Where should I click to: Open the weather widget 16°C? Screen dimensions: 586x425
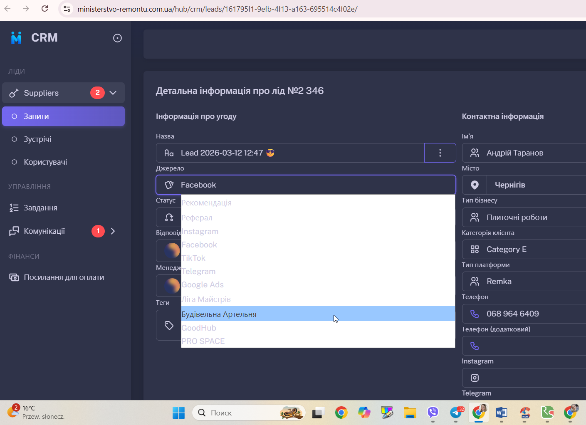[x=36, y=412]
